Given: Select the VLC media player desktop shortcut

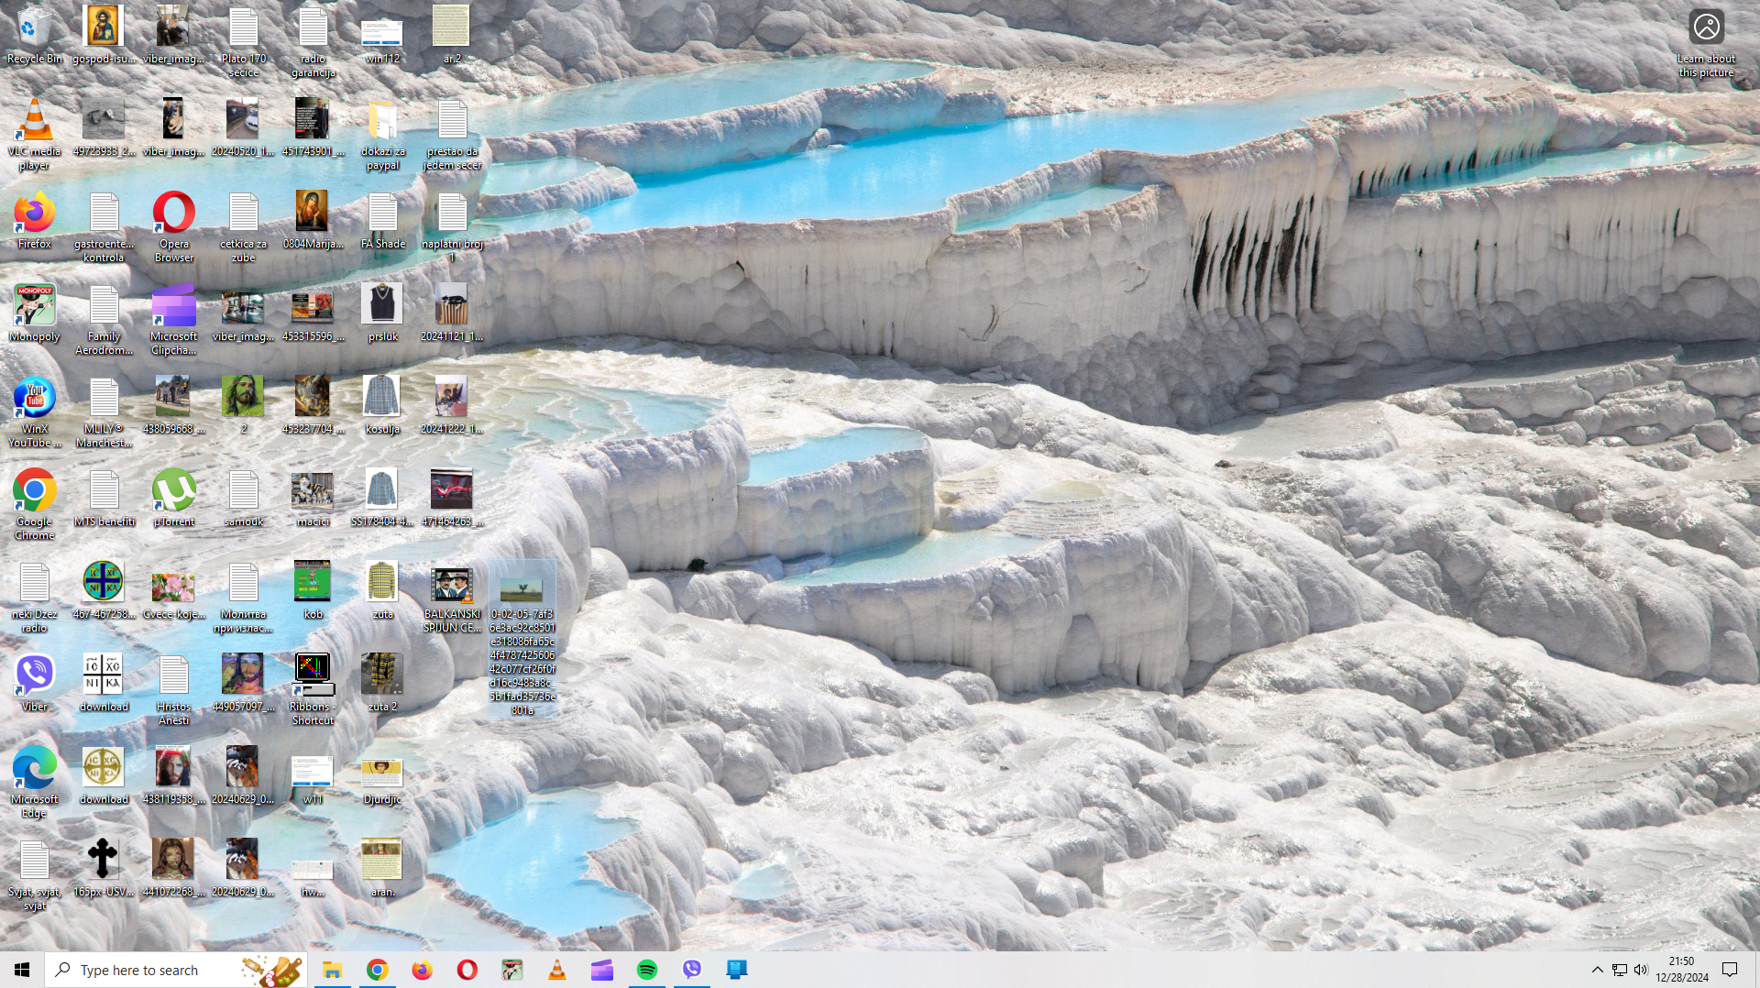Looking at the screenshot, I should tap(35, 134).
